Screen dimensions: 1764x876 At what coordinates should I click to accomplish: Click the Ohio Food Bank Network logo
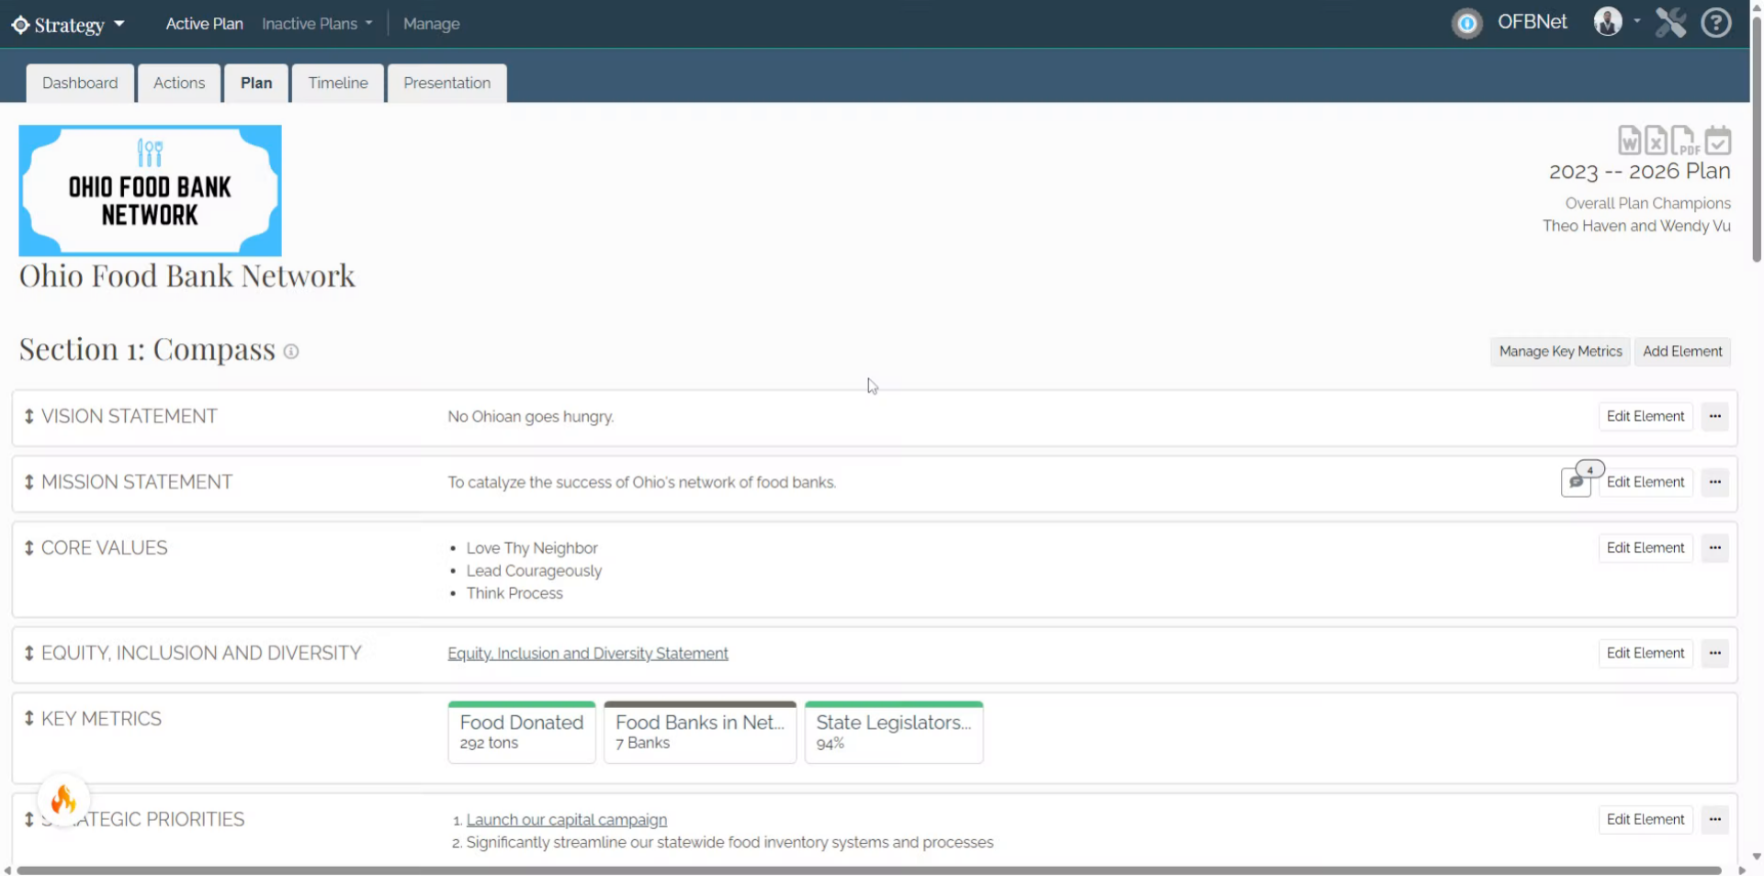coord(151,191)
